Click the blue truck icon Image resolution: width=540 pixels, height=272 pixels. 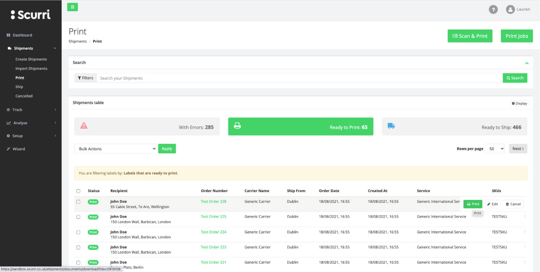click(x=391, y=126)
